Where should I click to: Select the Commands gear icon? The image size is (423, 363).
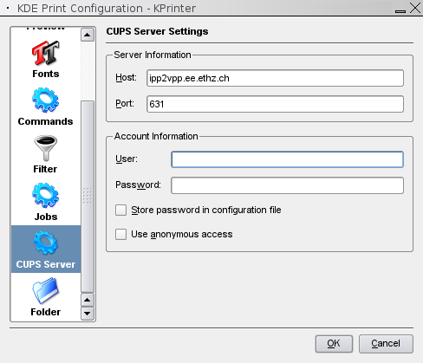[x=45, y=100]
